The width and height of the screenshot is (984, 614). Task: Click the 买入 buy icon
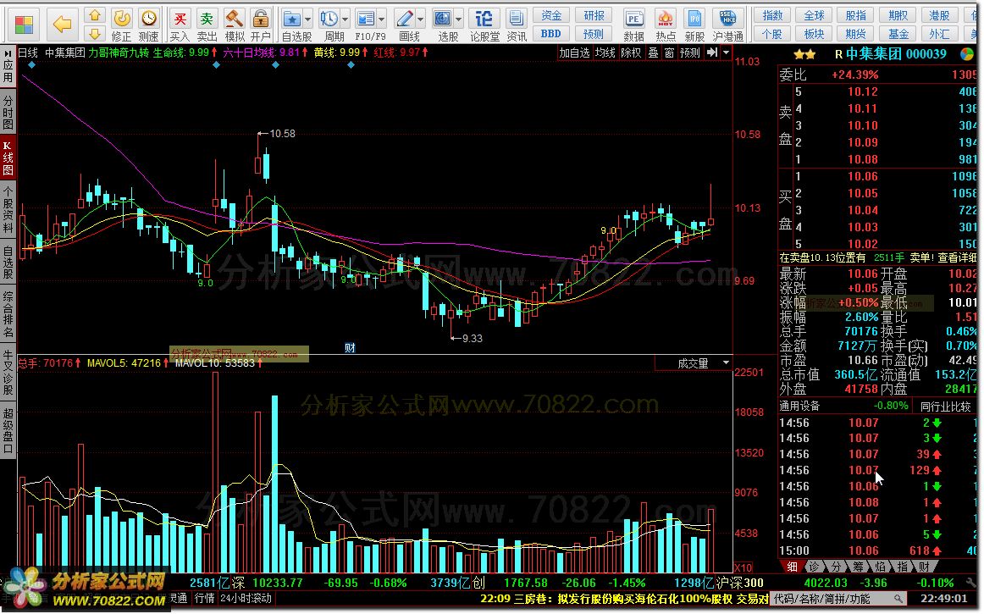[x=180, y=25]
